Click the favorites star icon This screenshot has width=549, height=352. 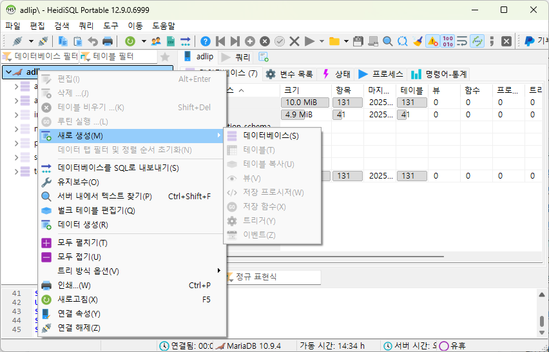(165, 57)
